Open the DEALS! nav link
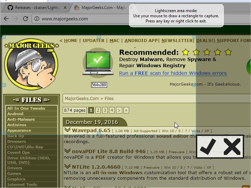251x188 pixels. click(x=205, y=41)
